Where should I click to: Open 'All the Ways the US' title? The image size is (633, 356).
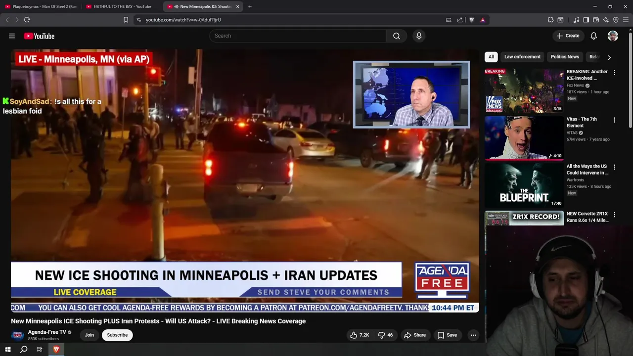(587, 170)
